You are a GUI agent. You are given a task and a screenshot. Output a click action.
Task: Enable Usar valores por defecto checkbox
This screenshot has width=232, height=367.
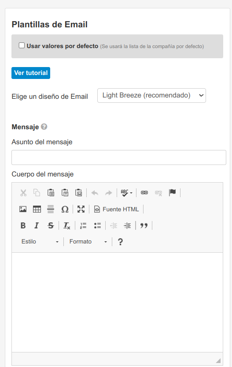(22, 45)
